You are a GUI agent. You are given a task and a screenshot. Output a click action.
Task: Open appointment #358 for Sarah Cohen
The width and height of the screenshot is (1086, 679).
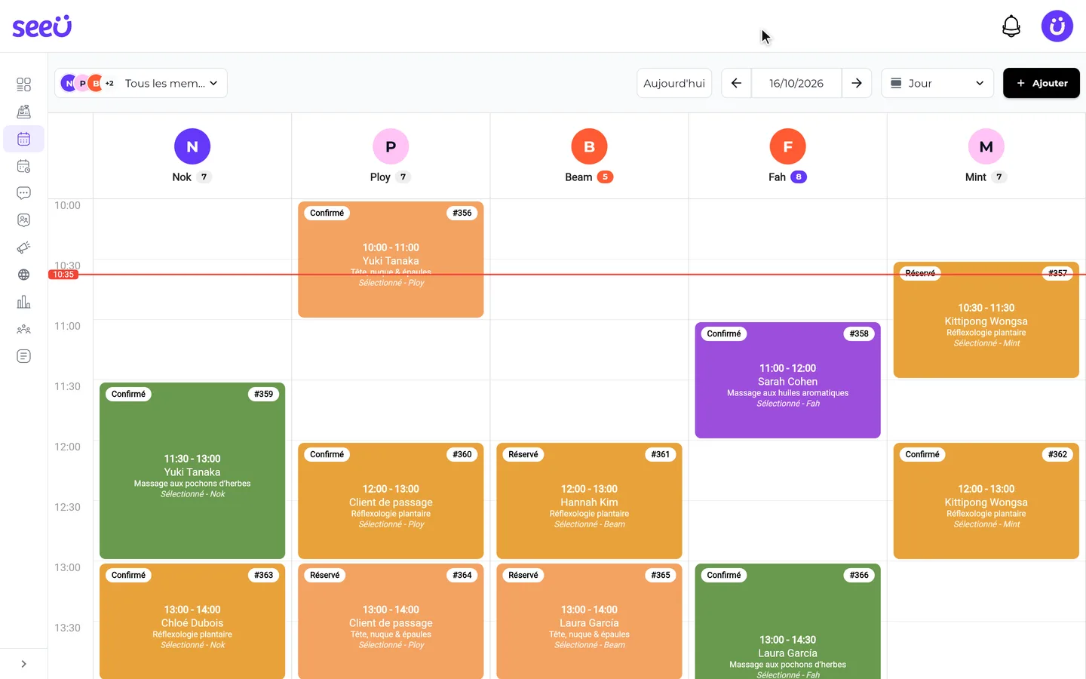click(788, 380)
